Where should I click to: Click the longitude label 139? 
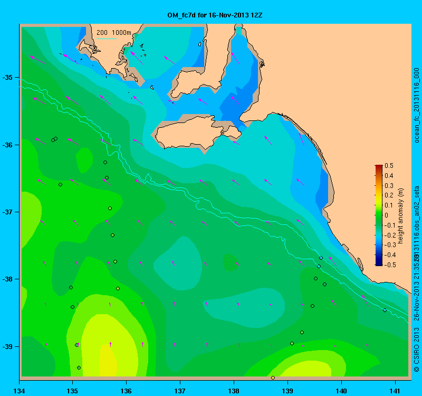coord(287,391)
